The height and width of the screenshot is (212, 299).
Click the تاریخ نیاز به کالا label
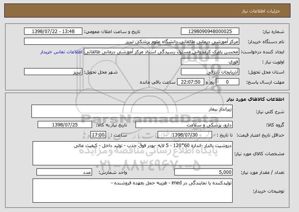[x=111, y=125]
